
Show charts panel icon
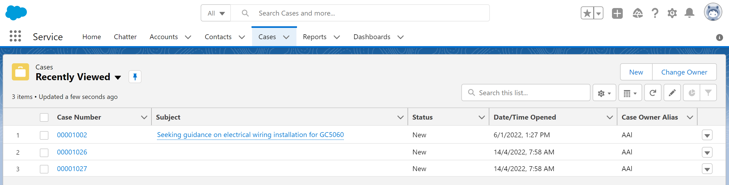click(691, 93)
